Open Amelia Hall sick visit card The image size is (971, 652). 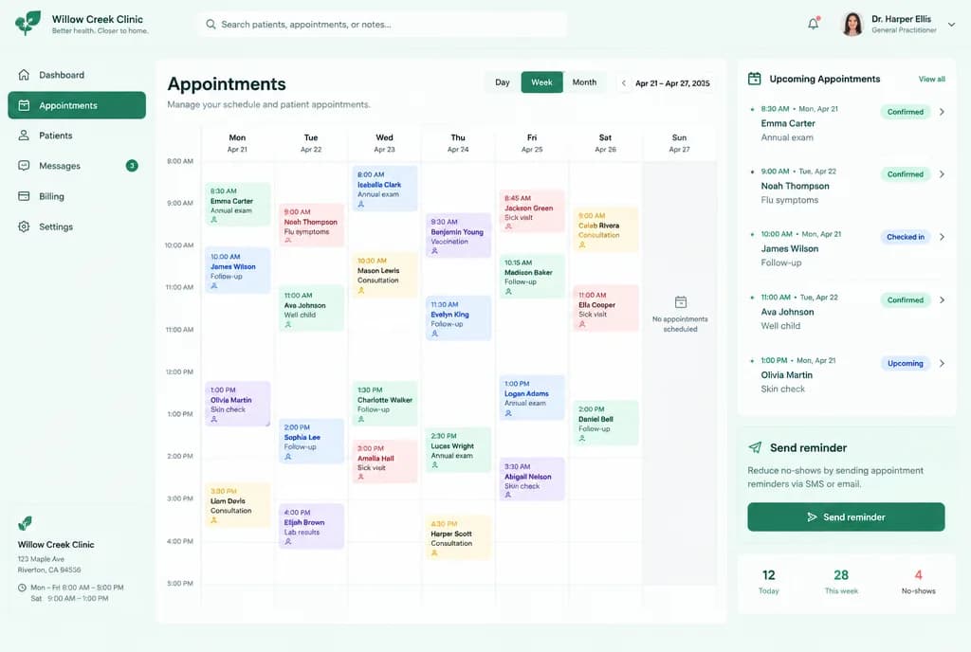(385, 462)
